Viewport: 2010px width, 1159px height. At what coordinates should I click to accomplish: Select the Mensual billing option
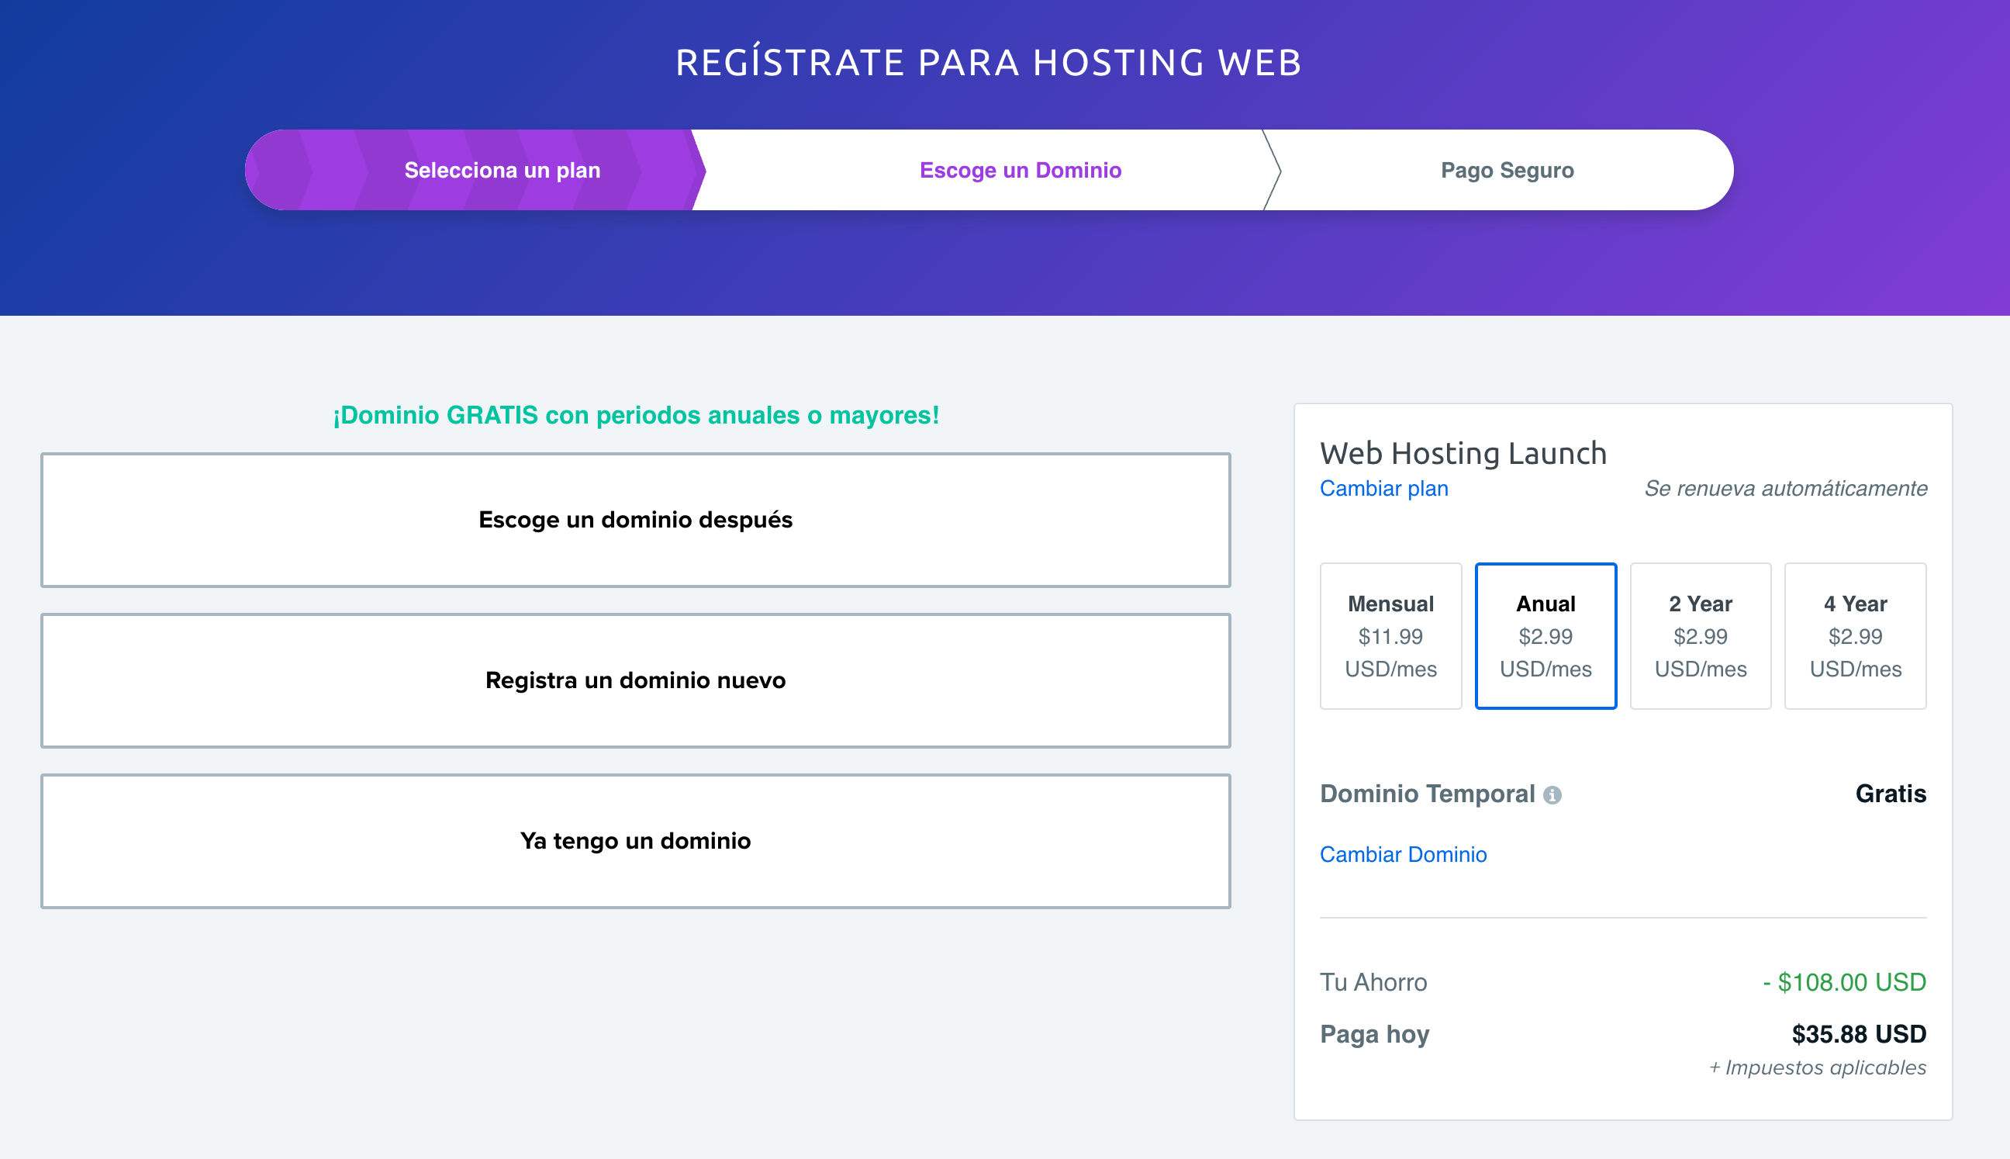(1391, 635)
